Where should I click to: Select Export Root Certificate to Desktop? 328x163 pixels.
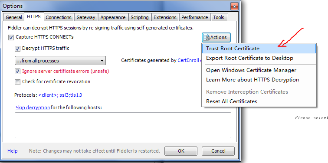(x=259, y=58)
